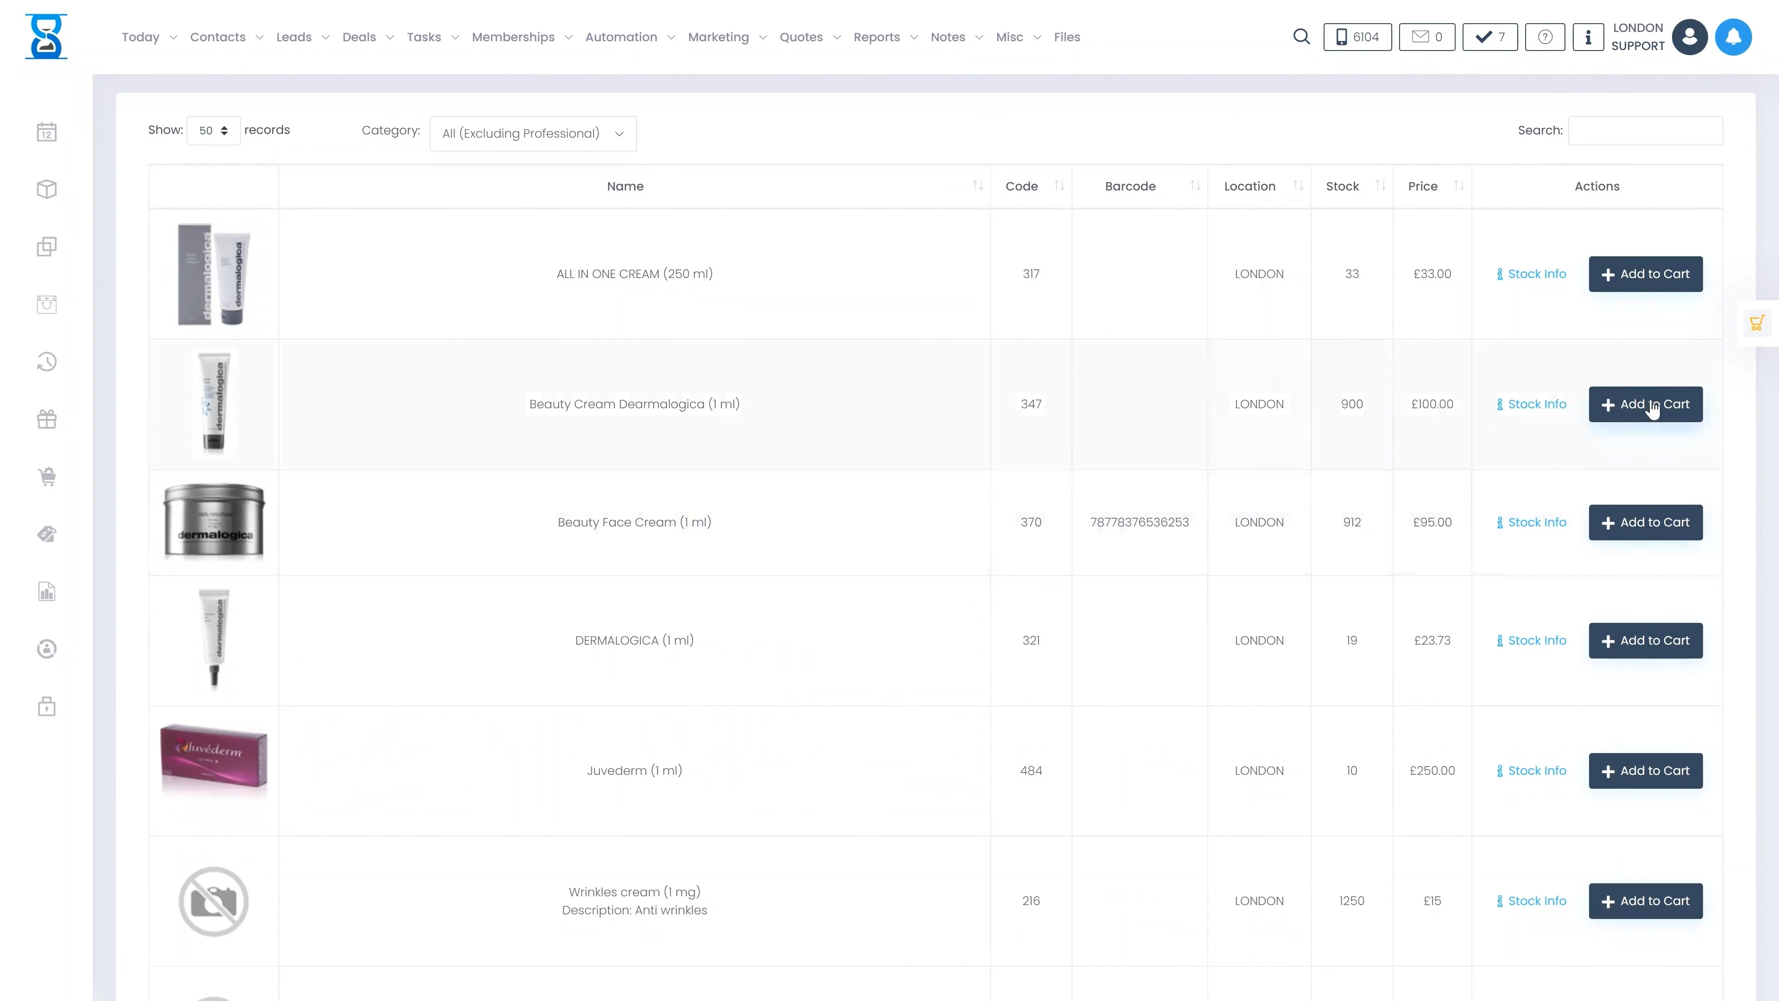Open the history clock sidebar icon
Viewport: 1779px width, 1001px height.
point(46,362)
